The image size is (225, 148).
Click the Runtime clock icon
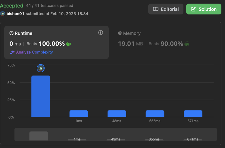click(11, 33)
